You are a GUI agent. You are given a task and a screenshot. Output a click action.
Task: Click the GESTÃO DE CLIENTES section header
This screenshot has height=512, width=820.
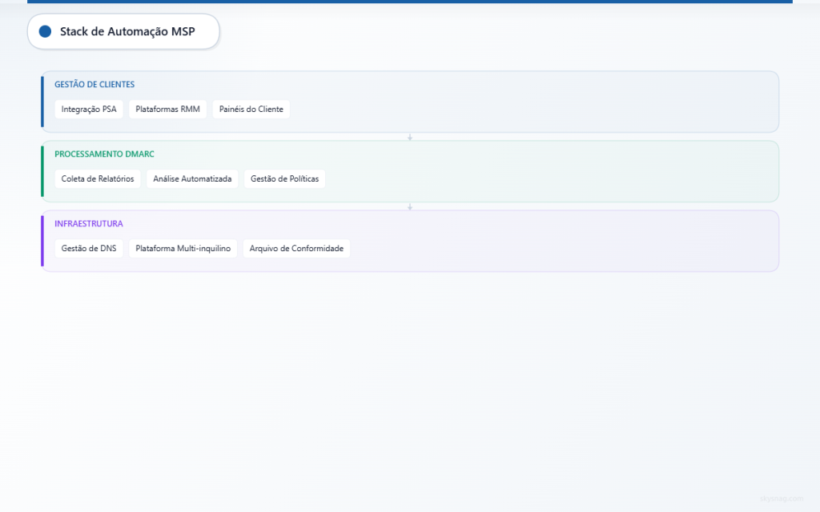[94, 84]
